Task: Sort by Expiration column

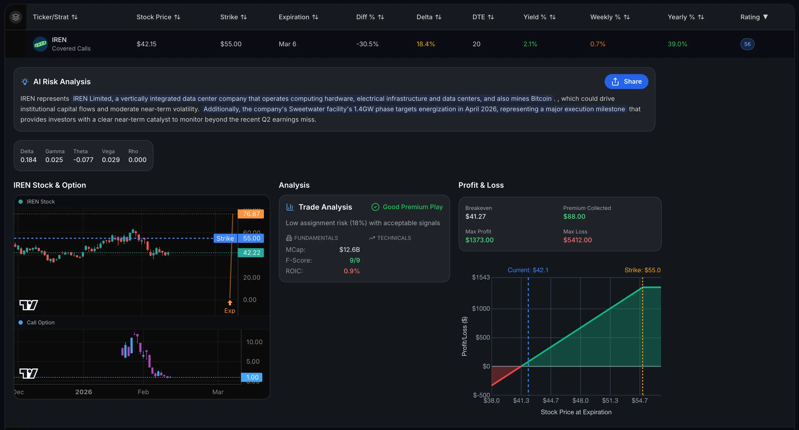Action: point(298,17)
